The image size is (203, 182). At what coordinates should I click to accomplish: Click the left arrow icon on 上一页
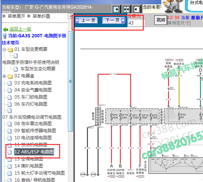click(77, 20)
